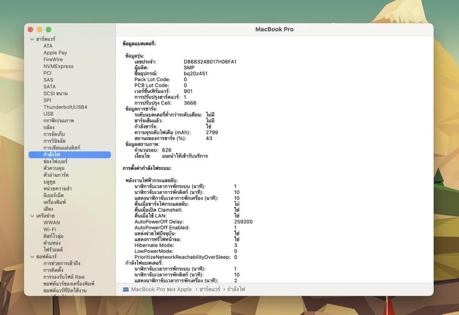459x315 pixels.
Task: Select SPI in the sidebar
Action: [47, 100]
